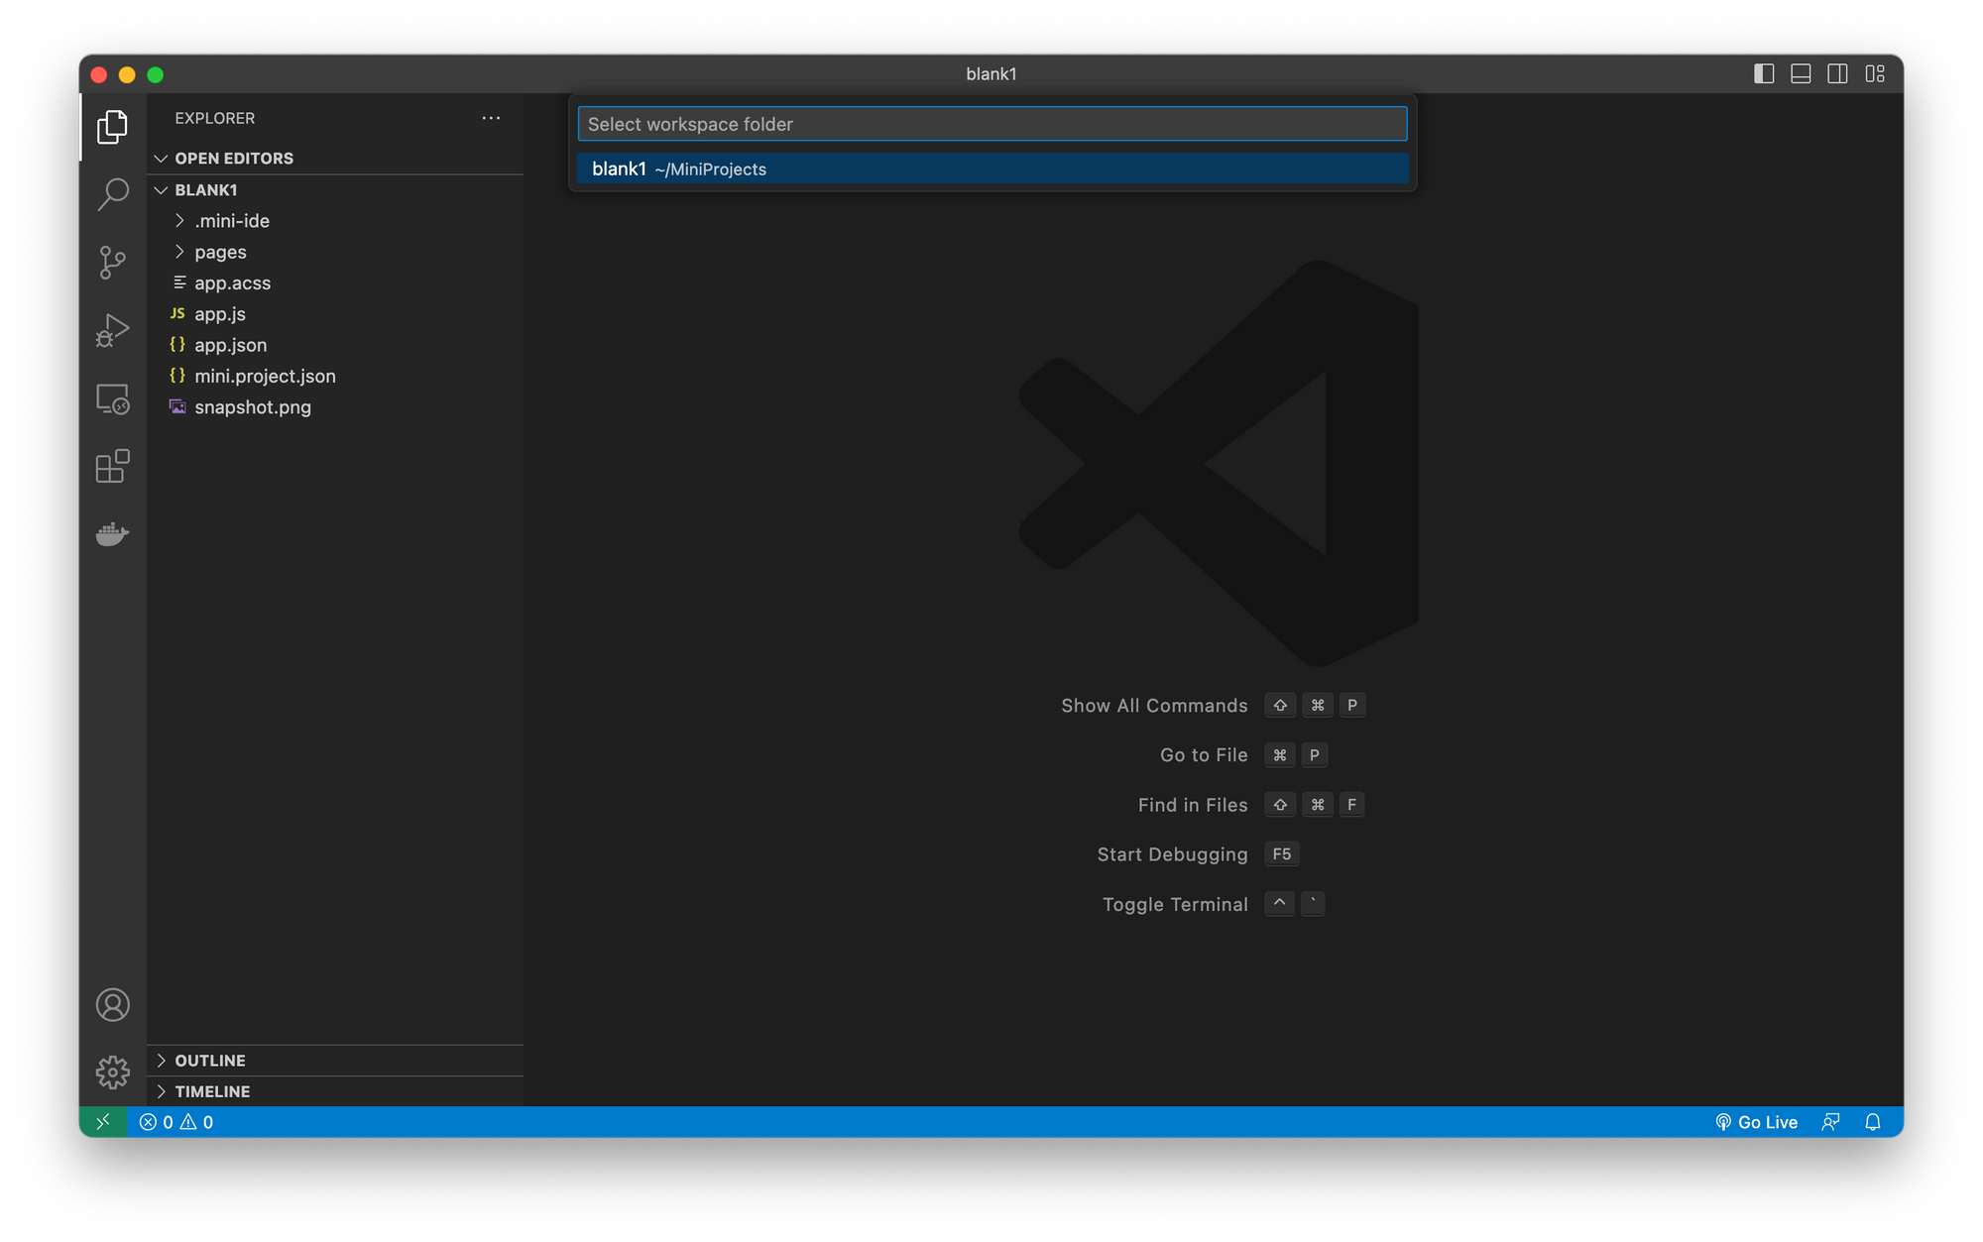Click the Start Debugging label
This screenshot has width=1983, height=1242.
(1172, 854)
